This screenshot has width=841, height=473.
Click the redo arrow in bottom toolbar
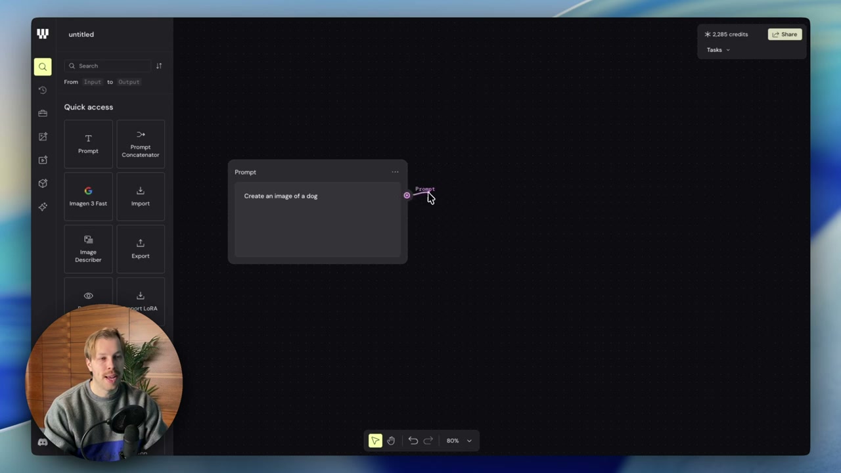click(x=428, y=441)
